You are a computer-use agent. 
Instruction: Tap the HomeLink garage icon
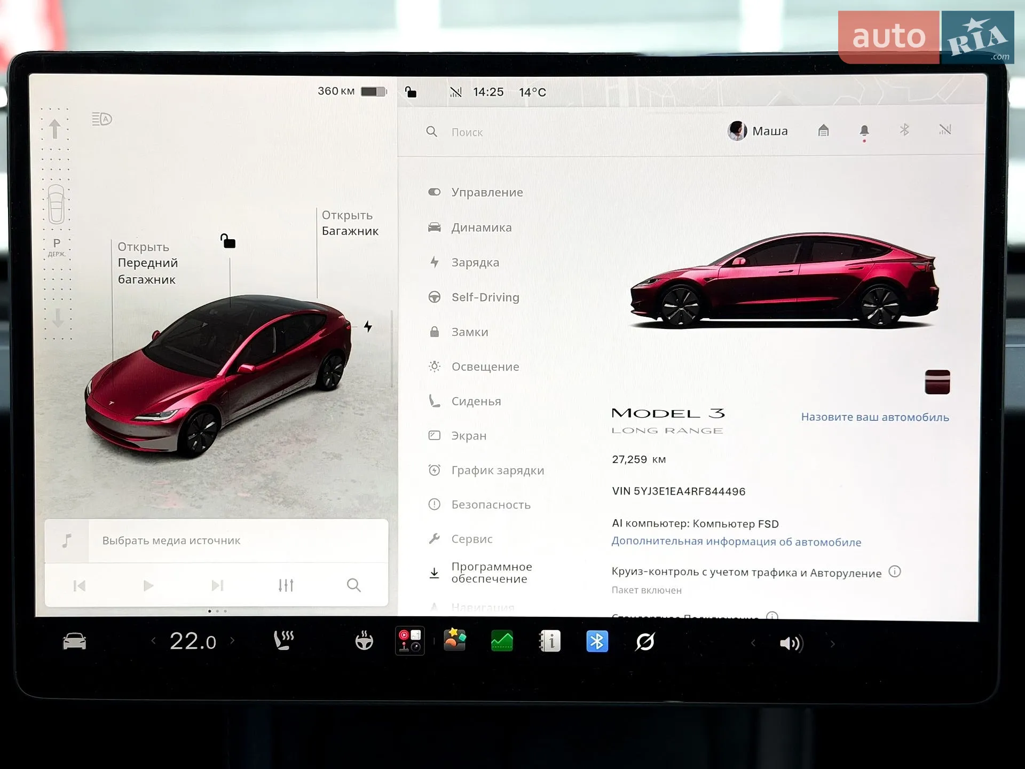point(823,130)
